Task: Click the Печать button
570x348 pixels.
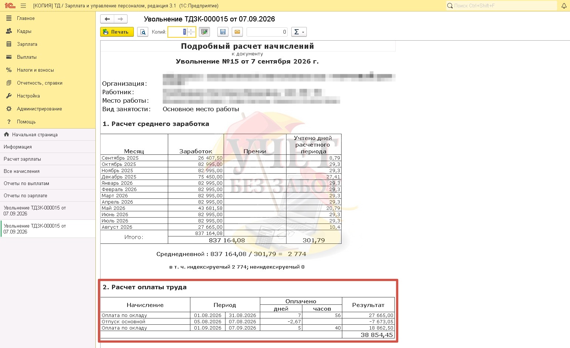Action: pos(117,32)
